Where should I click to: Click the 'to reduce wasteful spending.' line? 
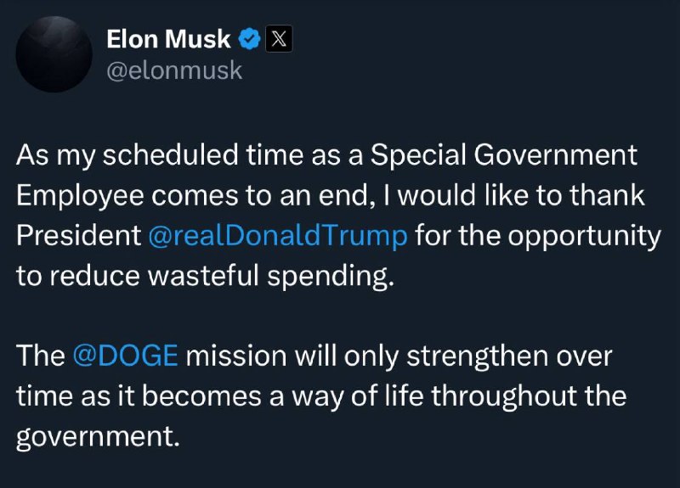205,277
